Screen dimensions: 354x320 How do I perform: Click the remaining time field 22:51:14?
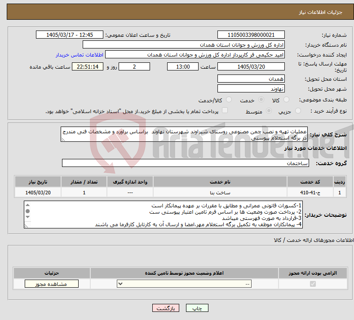(x=88, y=66)
